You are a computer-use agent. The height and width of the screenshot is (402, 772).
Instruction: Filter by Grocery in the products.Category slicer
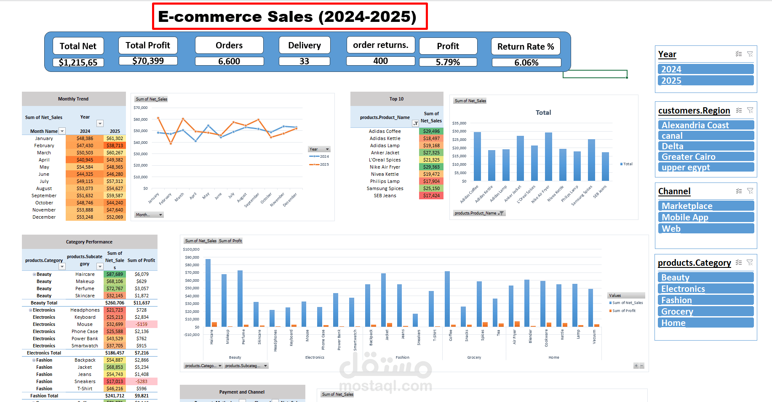[x=705, y=311]
